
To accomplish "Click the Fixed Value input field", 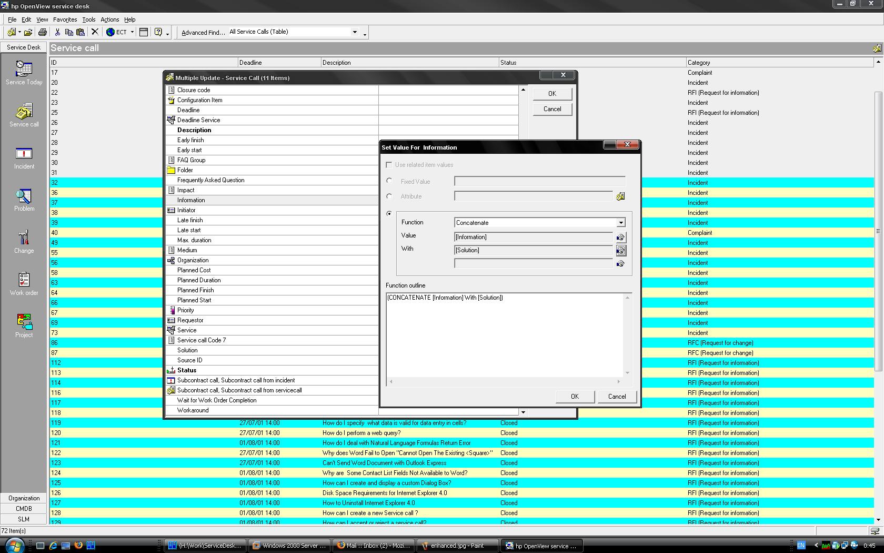I will click(539, 181).
